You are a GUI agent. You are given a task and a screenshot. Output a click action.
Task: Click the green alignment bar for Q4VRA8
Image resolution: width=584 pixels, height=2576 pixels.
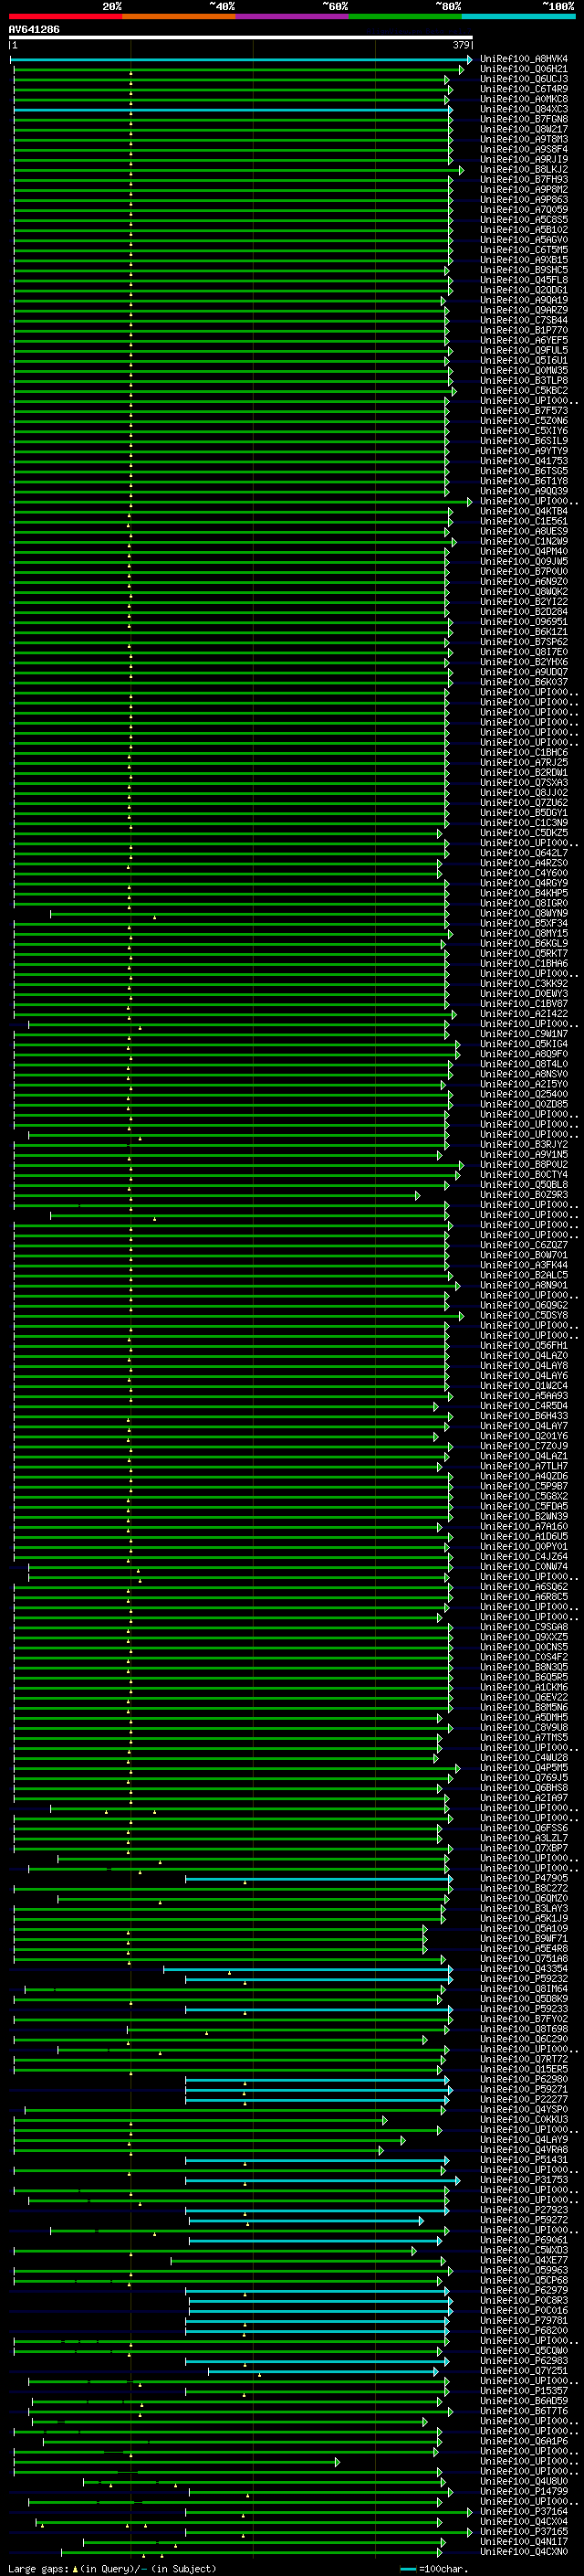(x=198, y=2149)
